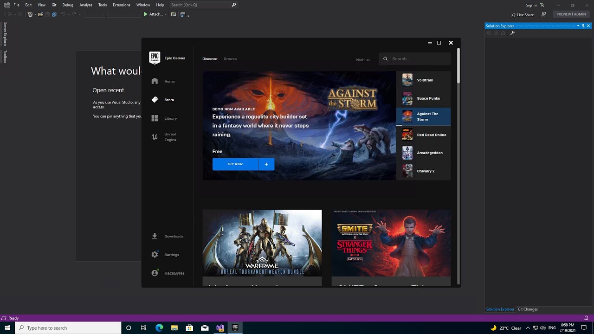
Task: Click the Visual Studio New Project toolbar icon
Action: 30,14
